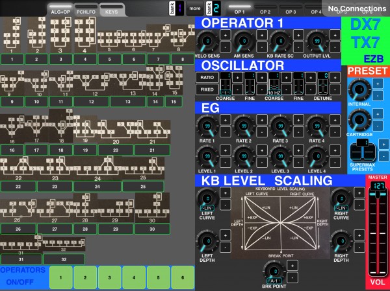390x291 pixels.
Task: Decrease LEFT DEPTH with minus button
Action: (225, 248)
